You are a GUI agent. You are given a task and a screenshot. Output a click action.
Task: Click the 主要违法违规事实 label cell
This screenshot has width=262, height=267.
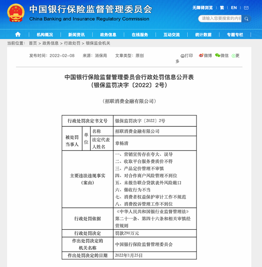tap(88, 179)
